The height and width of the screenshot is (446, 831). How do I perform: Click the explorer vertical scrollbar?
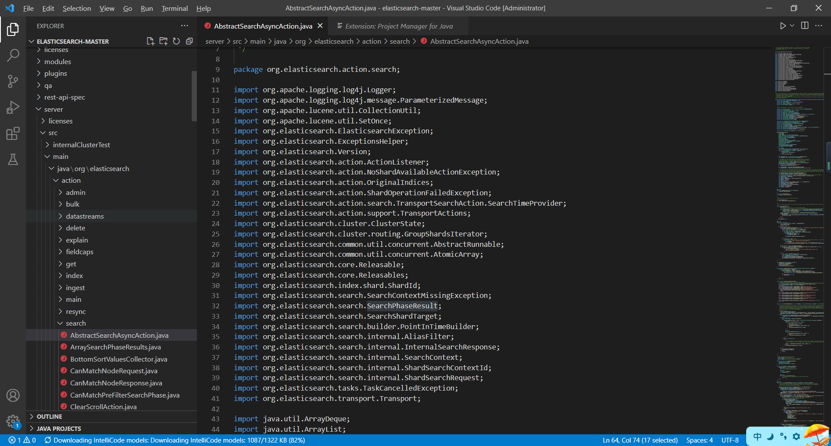(x=194, y=96)
